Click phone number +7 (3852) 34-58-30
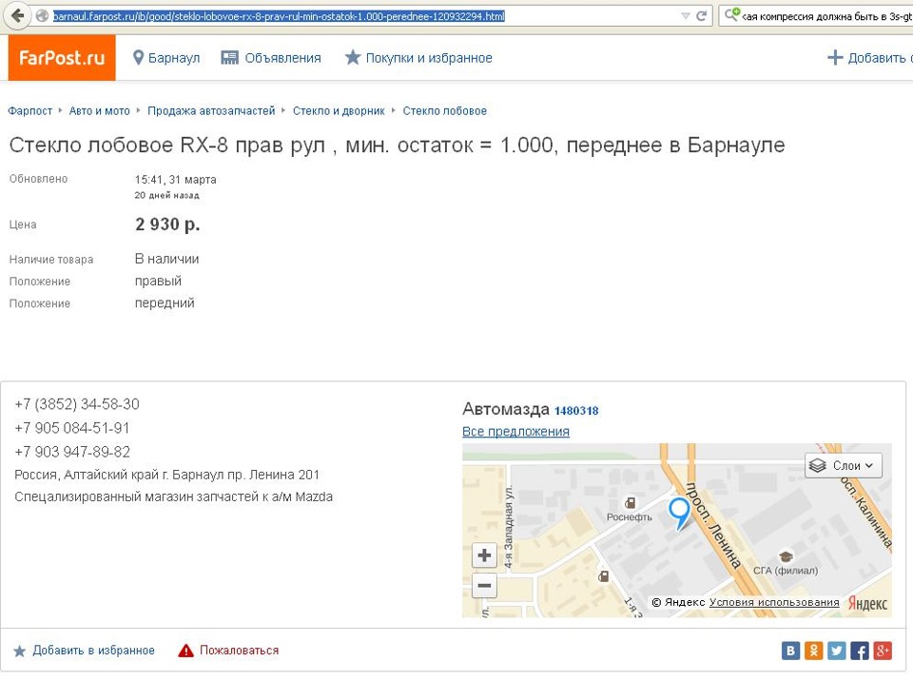The height and width of the screenshot is (681, 913). coord(77,404)
